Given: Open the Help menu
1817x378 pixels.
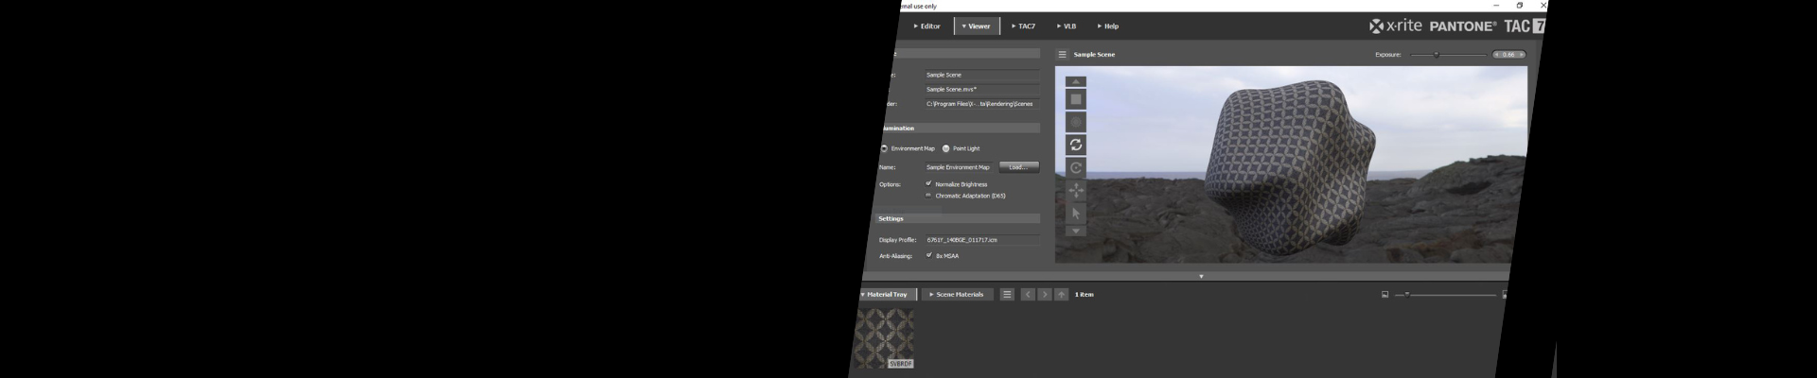Looking at the screenshot, I should pos(1108,26).
